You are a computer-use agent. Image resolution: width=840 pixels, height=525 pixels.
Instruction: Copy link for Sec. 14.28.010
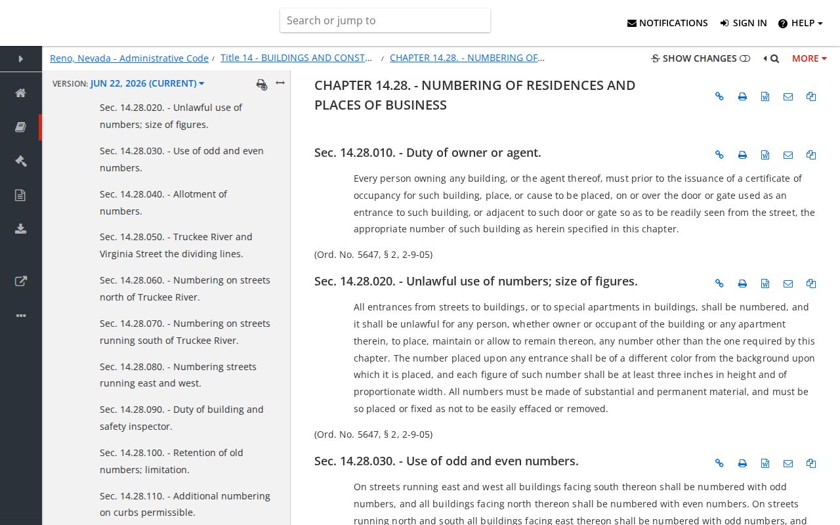point(719,155)
